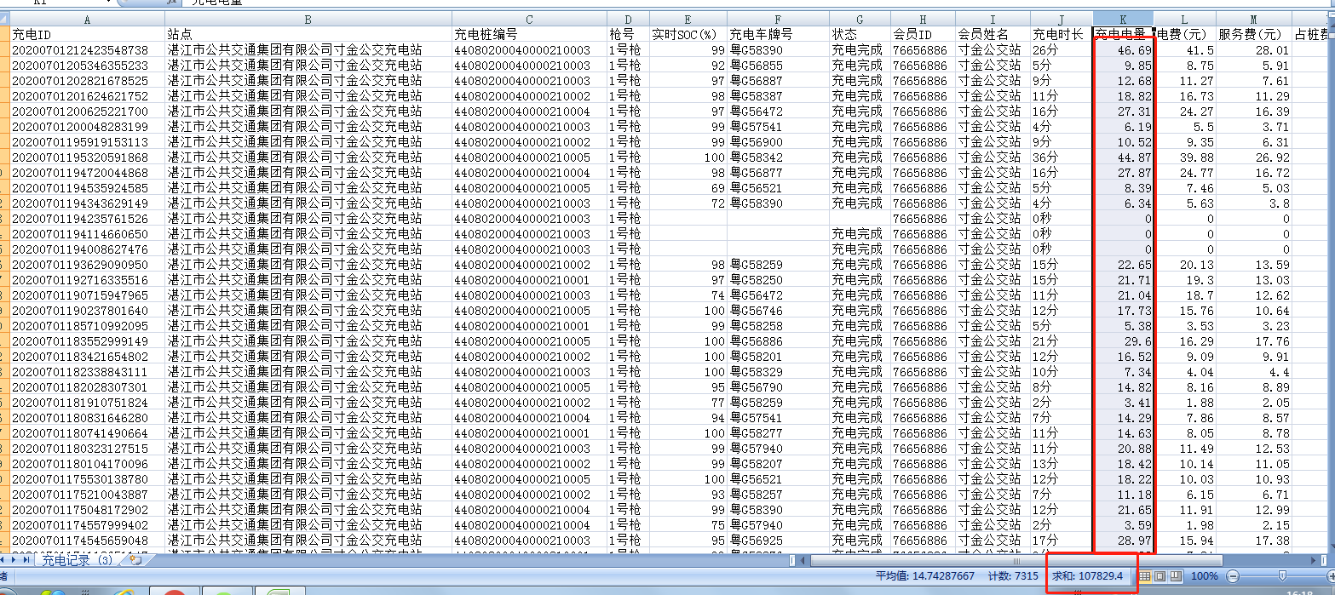
Task: Select the 充电时长 header cell
Action: [1062, 35]
